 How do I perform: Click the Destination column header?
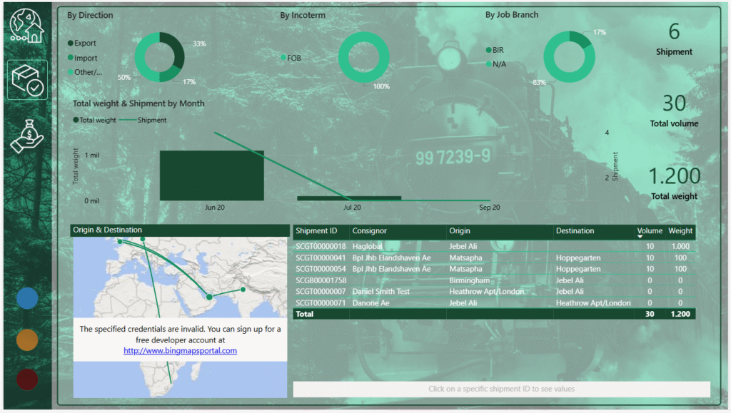pyautogui.click(x=575, y=230)
